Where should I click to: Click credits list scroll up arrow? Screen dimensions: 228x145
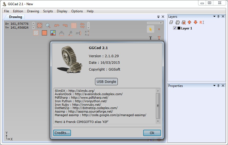click(x=158, y=91)
